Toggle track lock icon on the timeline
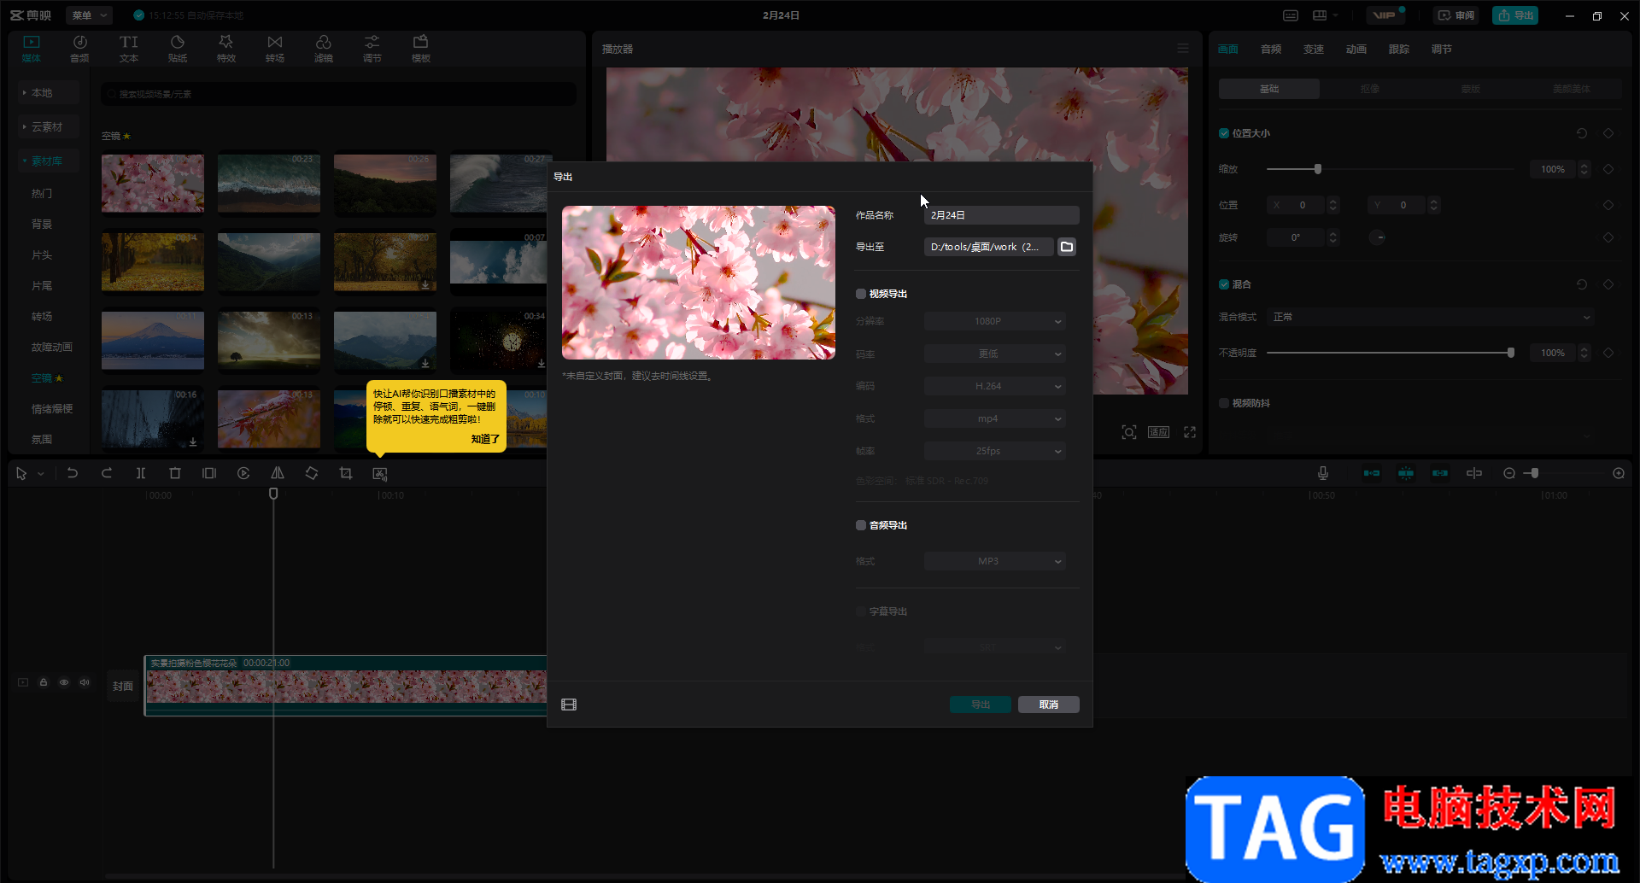The image size is (1640, 883). click(x=44, y=682)
